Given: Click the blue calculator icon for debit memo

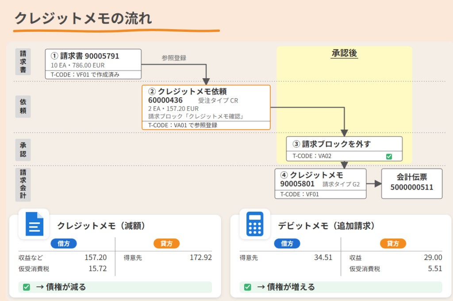Looking at the screenshot, I should click(x=255, y=224).
